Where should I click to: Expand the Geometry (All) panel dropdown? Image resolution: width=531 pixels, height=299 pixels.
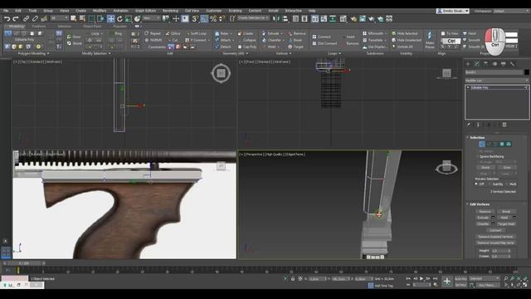coord(236,53)
